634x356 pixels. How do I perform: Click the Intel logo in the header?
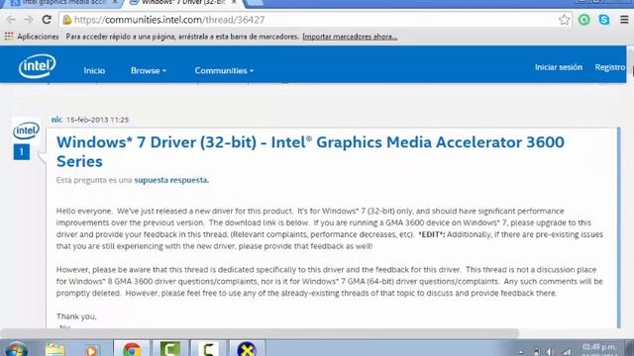click(38, 66)
